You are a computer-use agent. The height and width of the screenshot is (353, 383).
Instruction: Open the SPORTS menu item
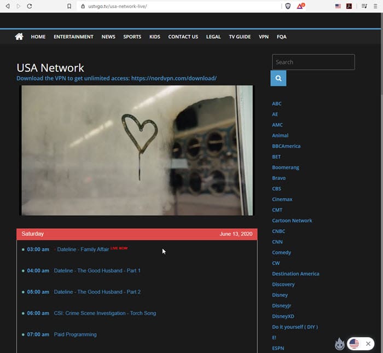click(x=132, y=37)
